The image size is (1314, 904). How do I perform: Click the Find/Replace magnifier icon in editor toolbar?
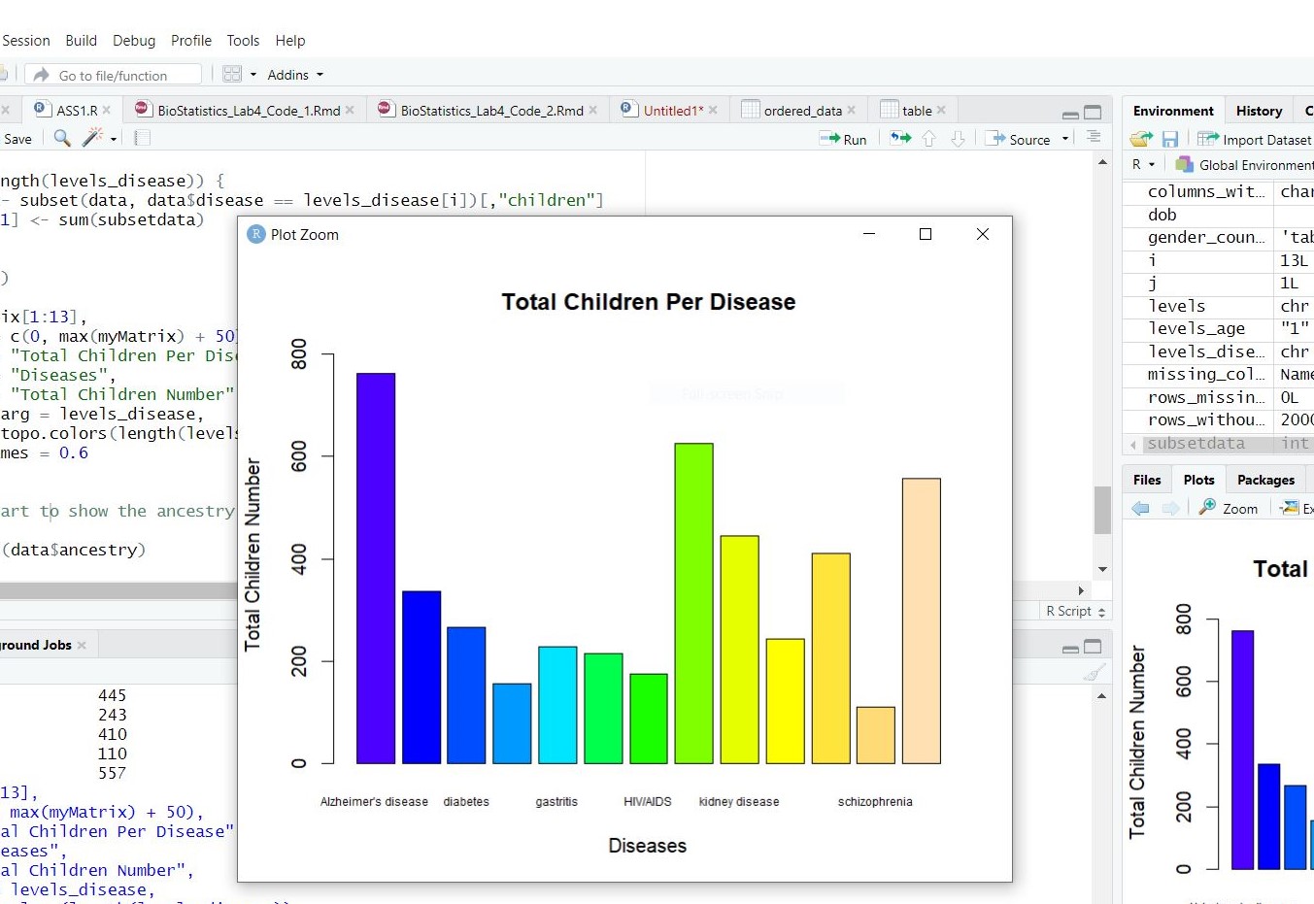click(62, 139)
